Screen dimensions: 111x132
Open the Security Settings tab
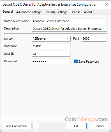56,12
